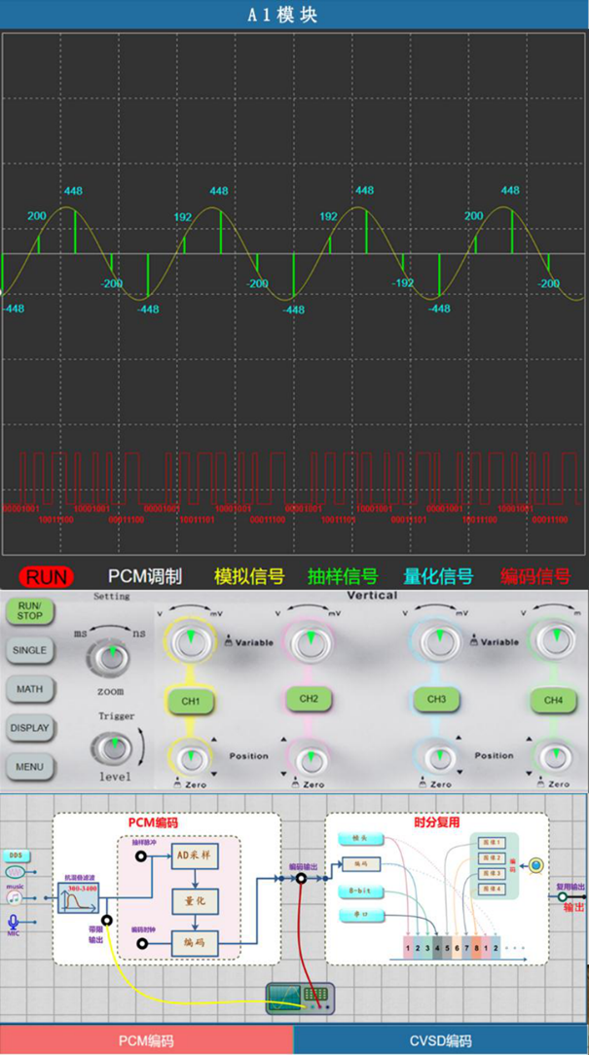
Task: Open the oscilloscope MENU button
Action: [29, 766]
